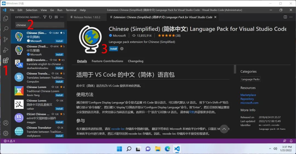Open Extensions panel more actions ellipsis
Viewport: 296px width, 154px height.
coord(62,17)
